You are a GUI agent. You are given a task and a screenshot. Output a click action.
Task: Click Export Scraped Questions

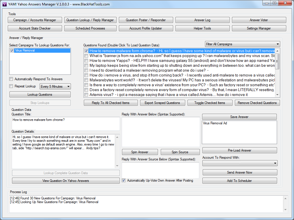(x=162, y=103)
